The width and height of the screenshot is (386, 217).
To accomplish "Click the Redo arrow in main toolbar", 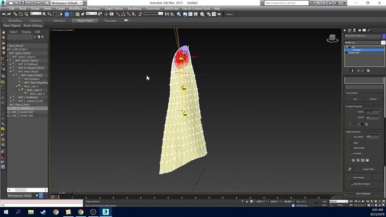I will coord(9,14).
